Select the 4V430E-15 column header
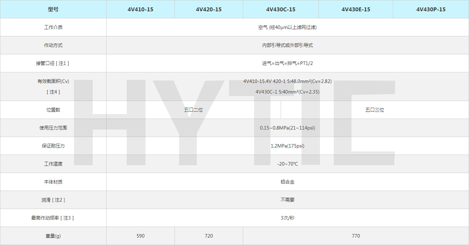The width and height of the screenshot is (469, 245). coord(356,9)
